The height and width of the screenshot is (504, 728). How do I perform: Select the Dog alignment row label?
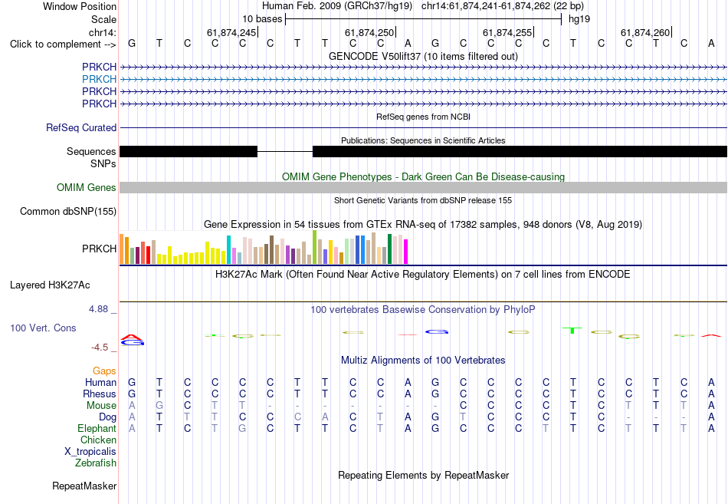[x=107, y=417]
